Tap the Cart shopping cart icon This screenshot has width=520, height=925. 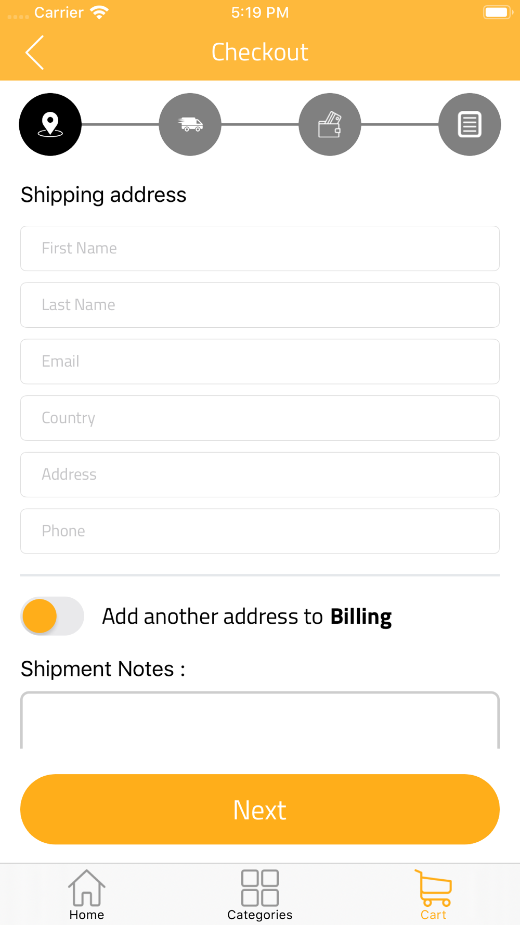(433, 888)
